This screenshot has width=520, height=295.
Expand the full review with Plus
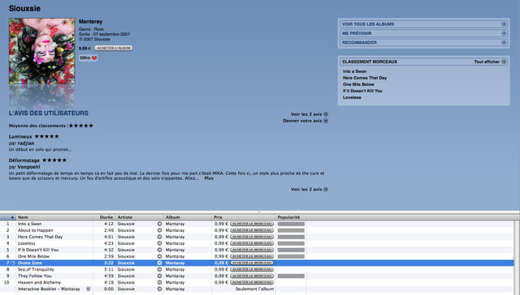click(x=209, y=178)
